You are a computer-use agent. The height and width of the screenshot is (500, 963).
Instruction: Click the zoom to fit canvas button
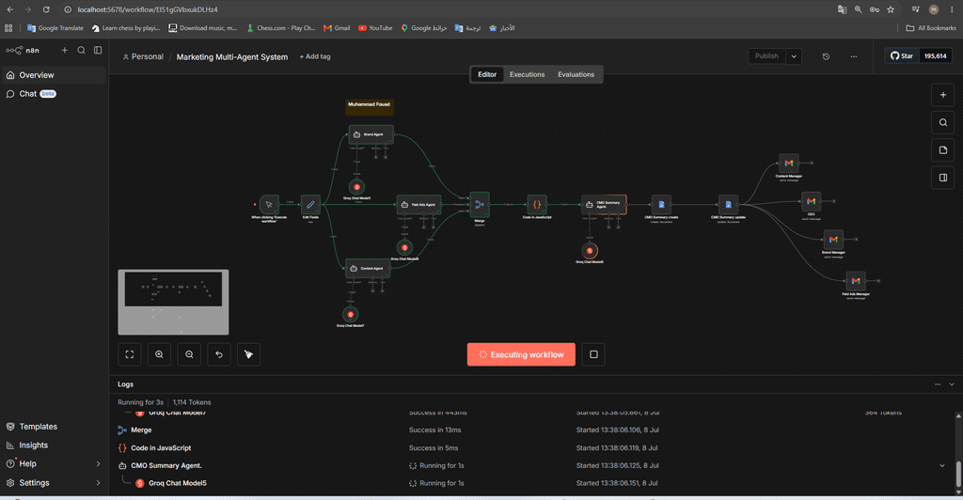click(x=130, y=354)
